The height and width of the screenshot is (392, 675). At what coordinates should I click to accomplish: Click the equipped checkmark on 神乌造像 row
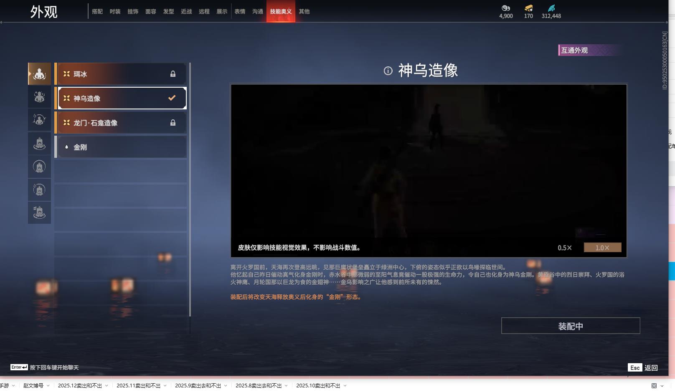[x=172, y=98]
